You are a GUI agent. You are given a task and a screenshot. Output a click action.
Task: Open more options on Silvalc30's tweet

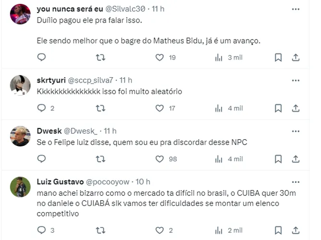[296, 10]
